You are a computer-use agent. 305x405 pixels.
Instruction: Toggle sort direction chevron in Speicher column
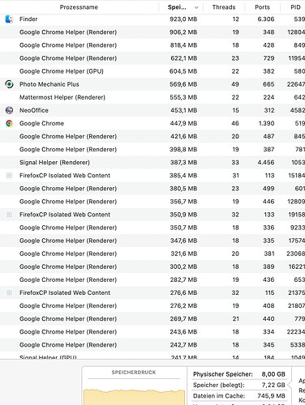tap(196, 7)
